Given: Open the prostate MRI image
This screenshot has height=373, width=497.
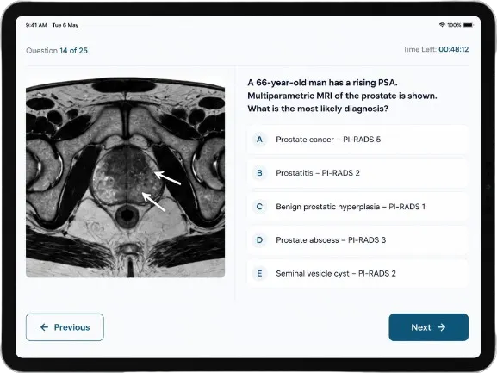Looking at the screenshot, I should tap(126, 177).
